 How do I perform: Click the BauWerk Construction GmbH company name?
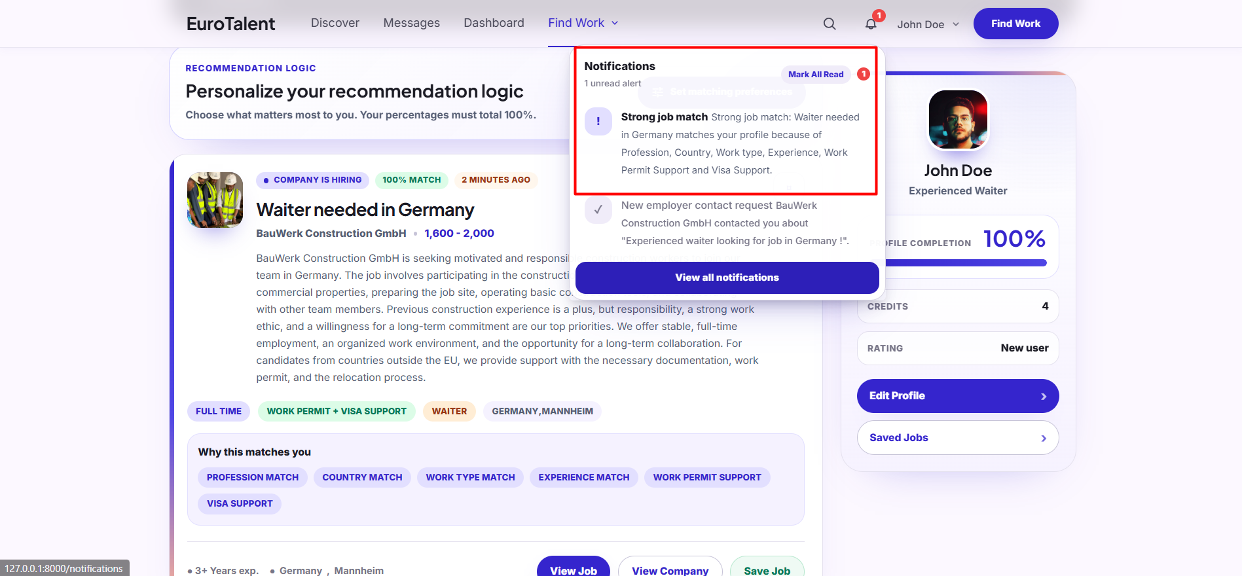coord(331,234)
